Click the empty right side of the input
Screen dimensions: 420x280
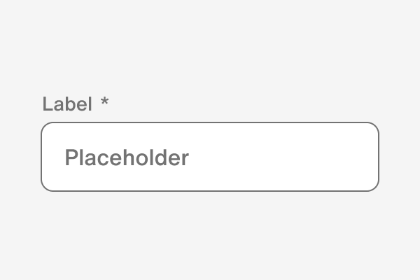point(315,157)
